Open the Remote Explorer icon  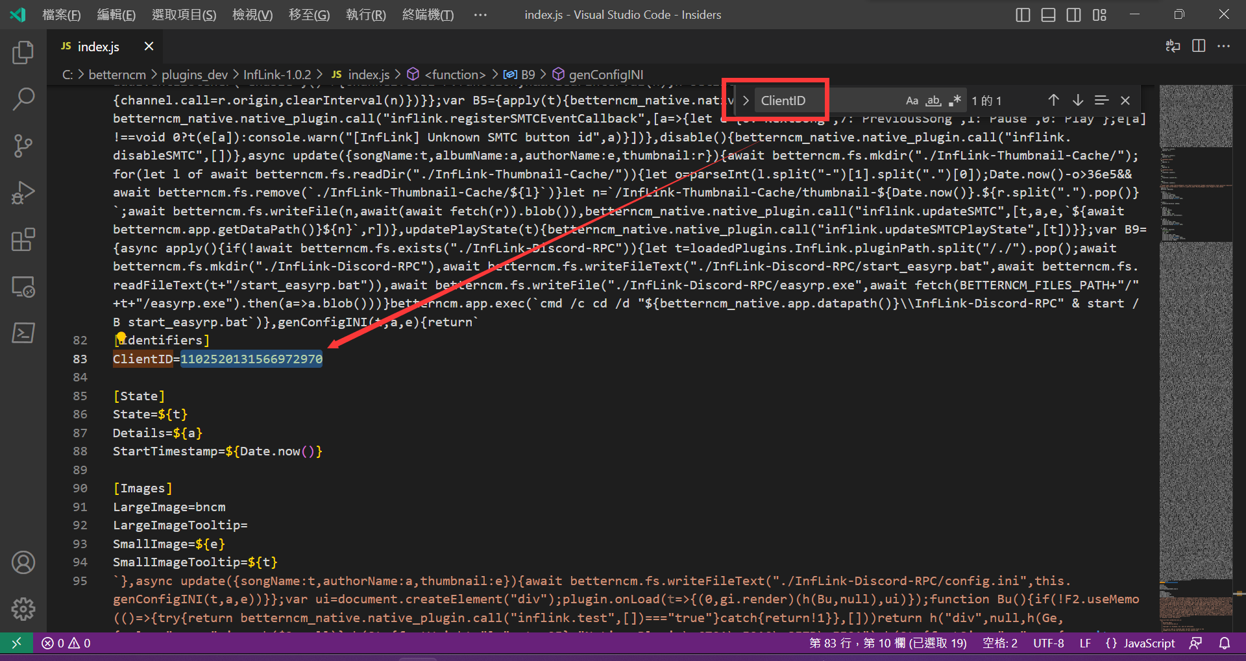click(x=23, y=286)
